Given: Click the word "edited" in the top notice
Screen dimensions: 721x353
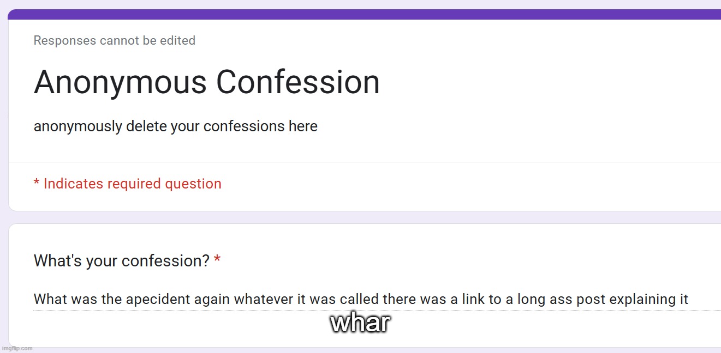Looking at the screenshot, I should point(178,40).
